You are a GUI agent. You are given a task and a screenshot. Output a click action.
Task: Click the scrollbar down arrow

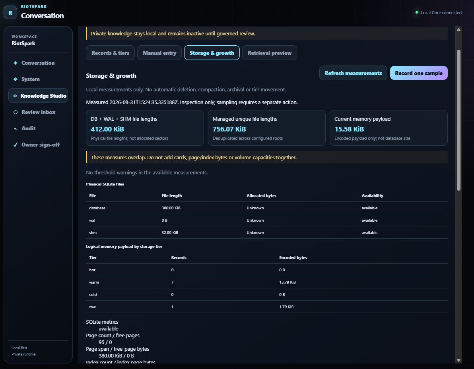click(458, 360)
